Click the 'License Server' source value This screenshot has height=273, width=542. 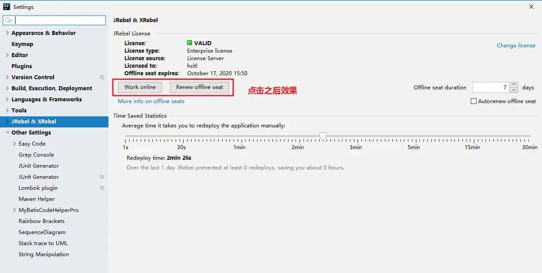pyautogui.click(x=205, y=58)
